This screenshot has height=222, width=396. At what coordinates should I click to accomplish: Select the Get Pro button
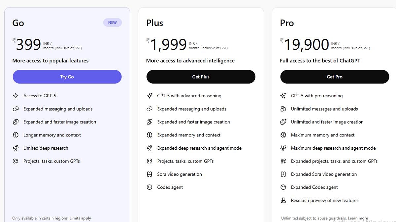pyautogui.click(x=334, y=77)
